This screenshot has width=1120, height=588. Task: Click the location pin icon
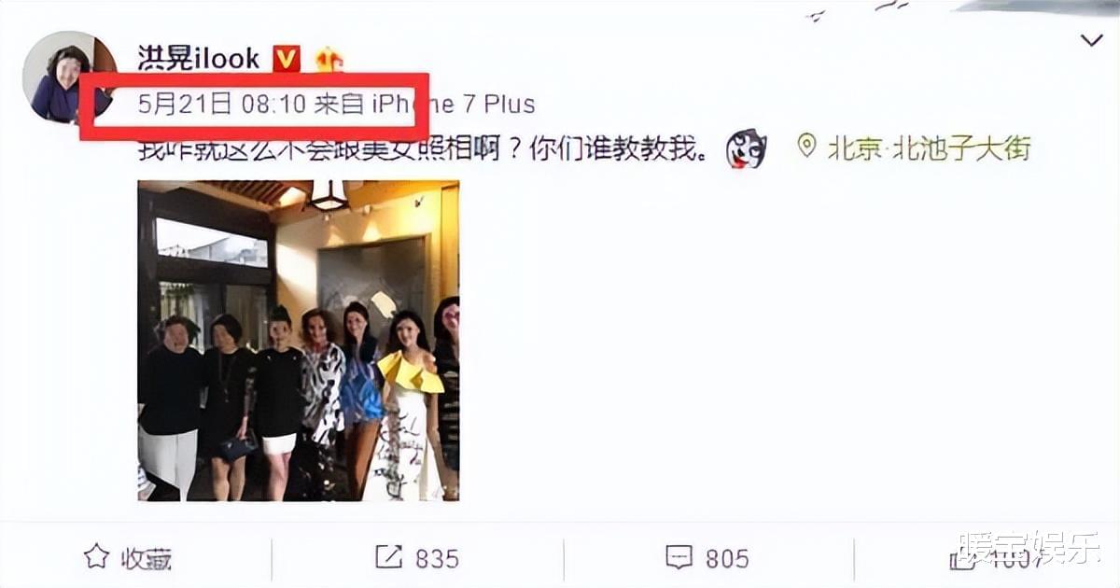(806, 147)
